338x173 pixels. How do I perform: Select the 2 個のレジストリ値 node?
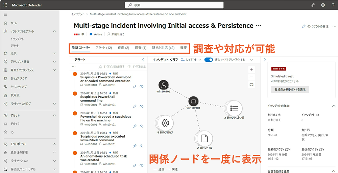click(x=234, y=108)
